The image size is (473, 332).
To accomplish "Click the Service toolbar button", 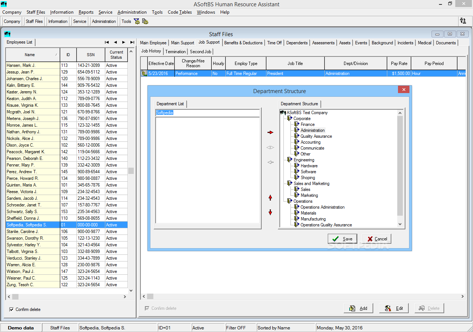I will [79, 21].
